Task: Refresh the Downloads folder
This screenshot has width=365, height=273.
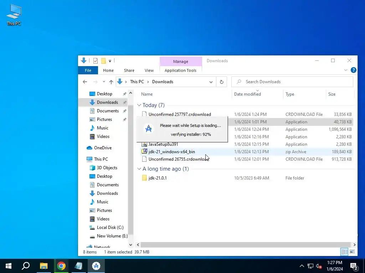Action: (222, 82)
